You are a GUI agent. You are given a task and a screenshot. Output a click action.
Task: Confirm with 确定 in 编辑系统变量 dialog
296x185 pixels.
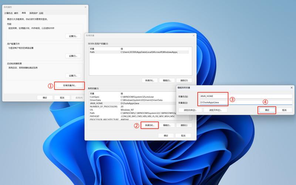(267, 110)
